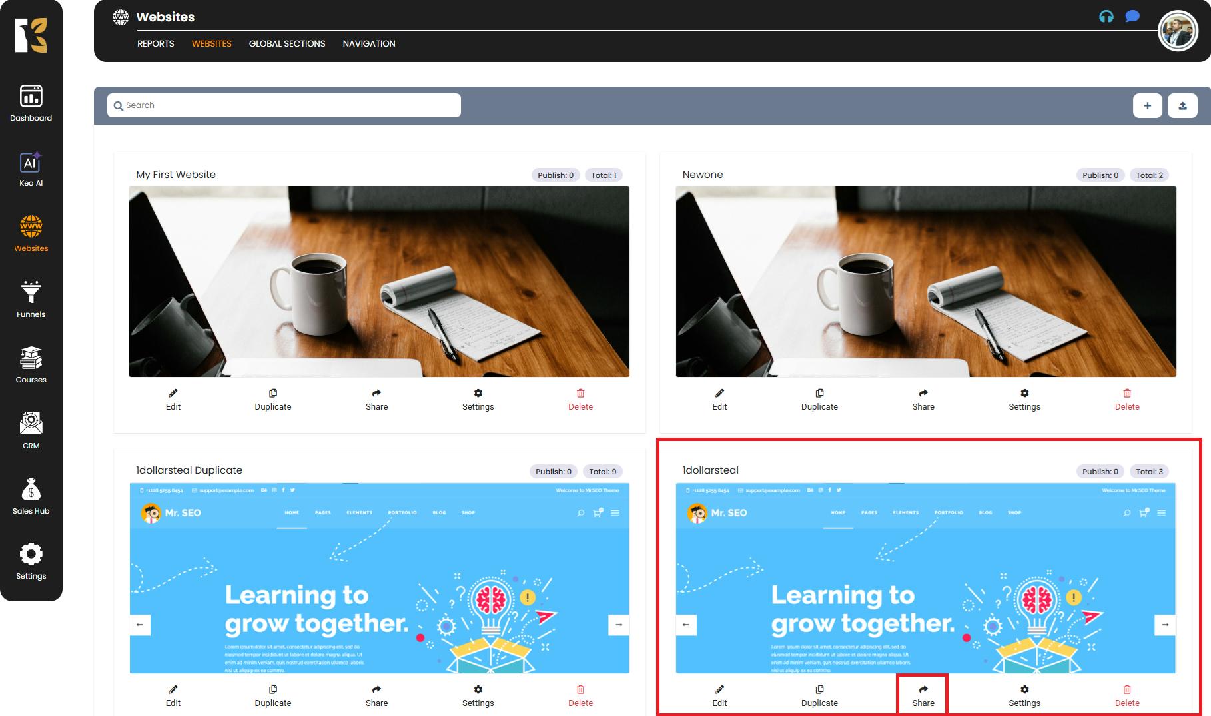This screenshot has height=716, width=1211.
Task: Edit My First Website
Action: coord(173,399)
